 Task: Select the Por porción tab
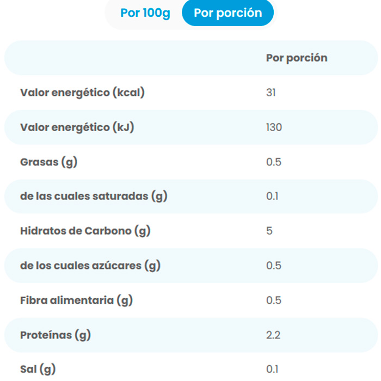click(228, 13)
